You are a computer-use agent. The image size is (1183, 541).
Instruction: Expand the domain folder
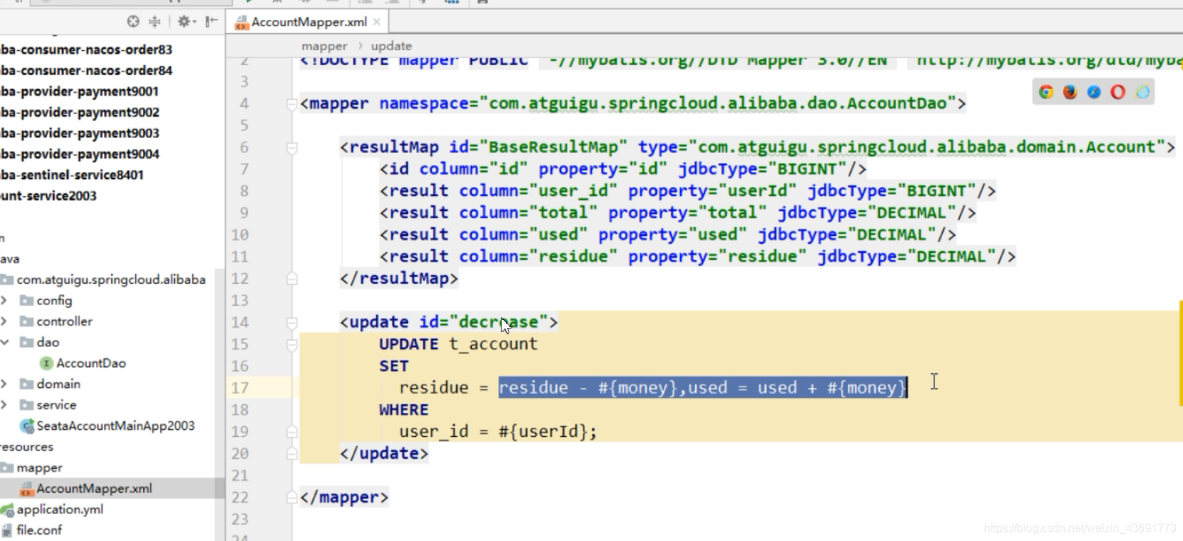pos(4,384)
